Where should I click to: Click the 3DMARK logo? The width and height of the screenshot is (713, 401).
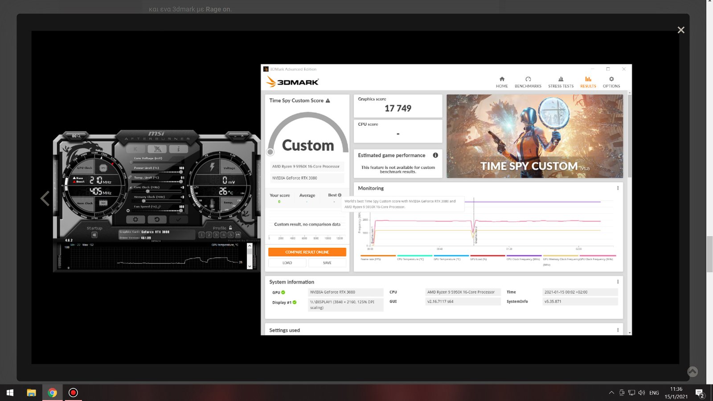click(293, 82)
